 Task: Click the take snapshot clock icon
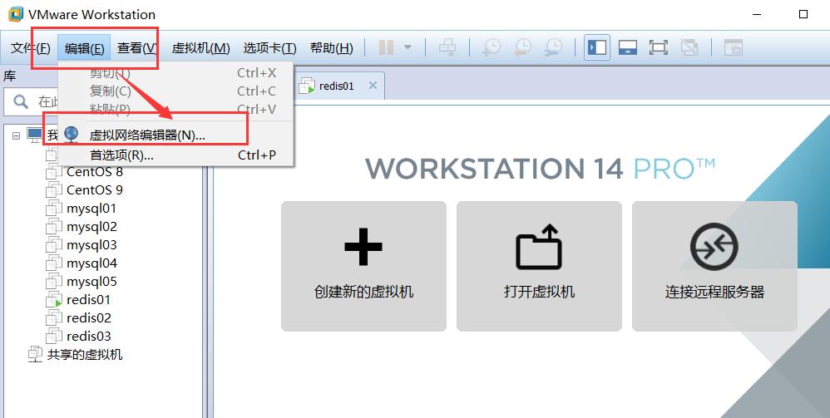(492, 47)
